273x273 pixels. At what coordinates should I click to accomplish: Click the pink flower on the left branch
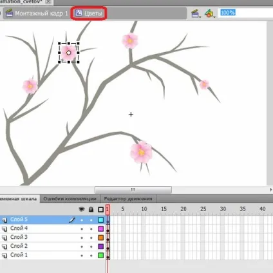pos(30,86)
